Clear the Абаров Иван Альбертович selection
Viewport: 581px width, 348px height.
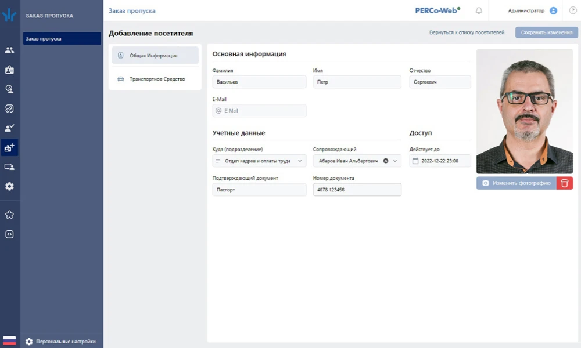[386, 161]
